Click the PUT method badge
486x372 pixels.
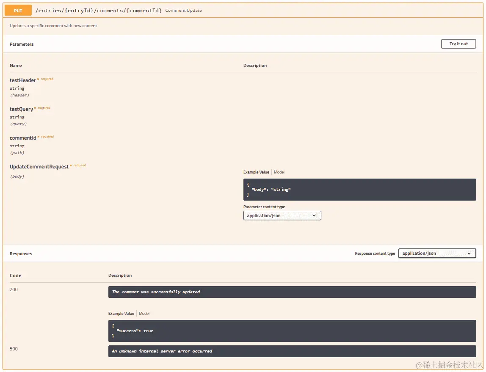(17, 10)
